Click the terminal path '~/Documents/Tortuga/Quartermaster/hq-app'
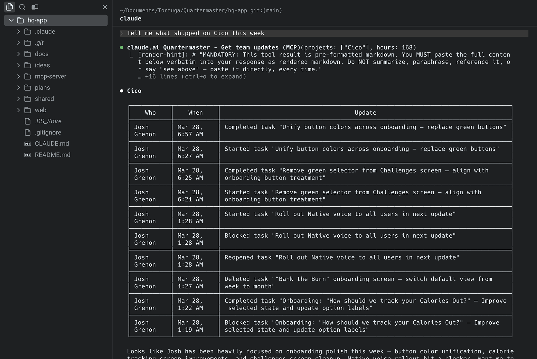This screenshot has height=359, width=537. tap(183, 10)
